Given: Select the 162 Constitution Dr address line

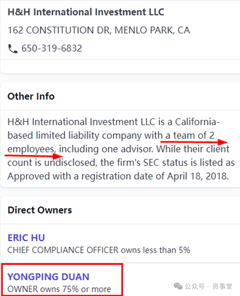Looking at the screenshot, I should point(98,30).
